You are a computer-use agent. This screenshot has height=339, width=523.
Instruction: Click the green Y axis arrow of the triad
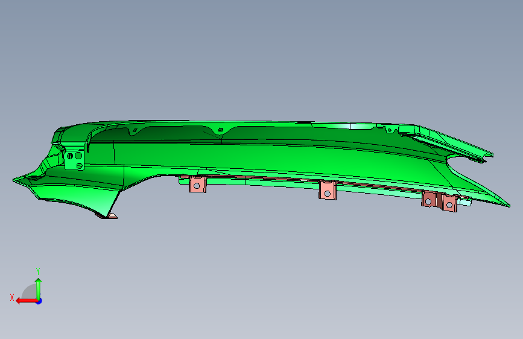click(x=39, y=289)
